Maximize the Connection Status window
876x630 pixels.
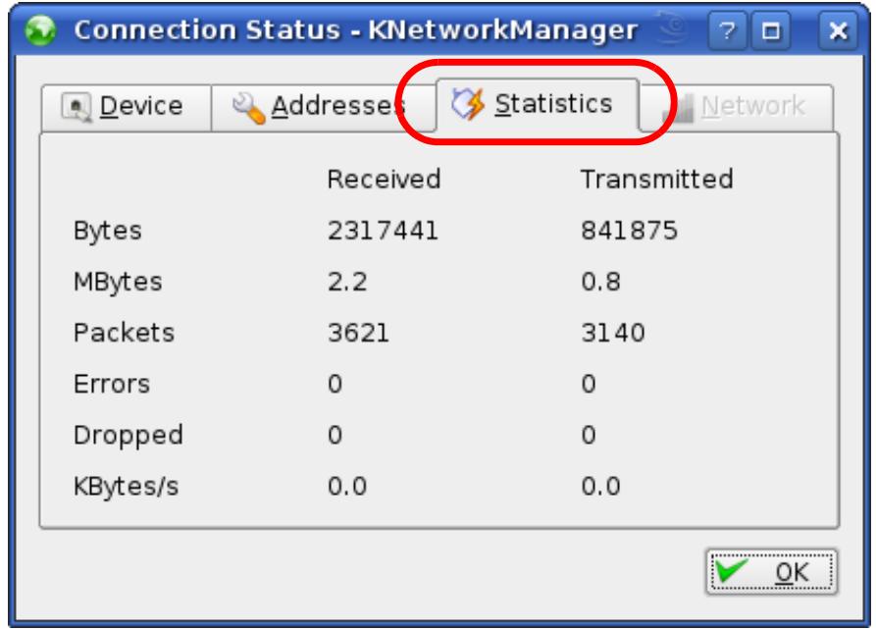point(772,30)
